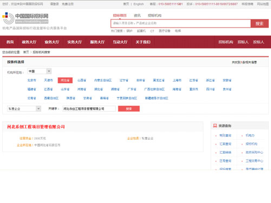The height and width of the screenshot is (203, 271).
Task: Open 工程交易中心 in the resource sidebar
Action: point(254,161)
